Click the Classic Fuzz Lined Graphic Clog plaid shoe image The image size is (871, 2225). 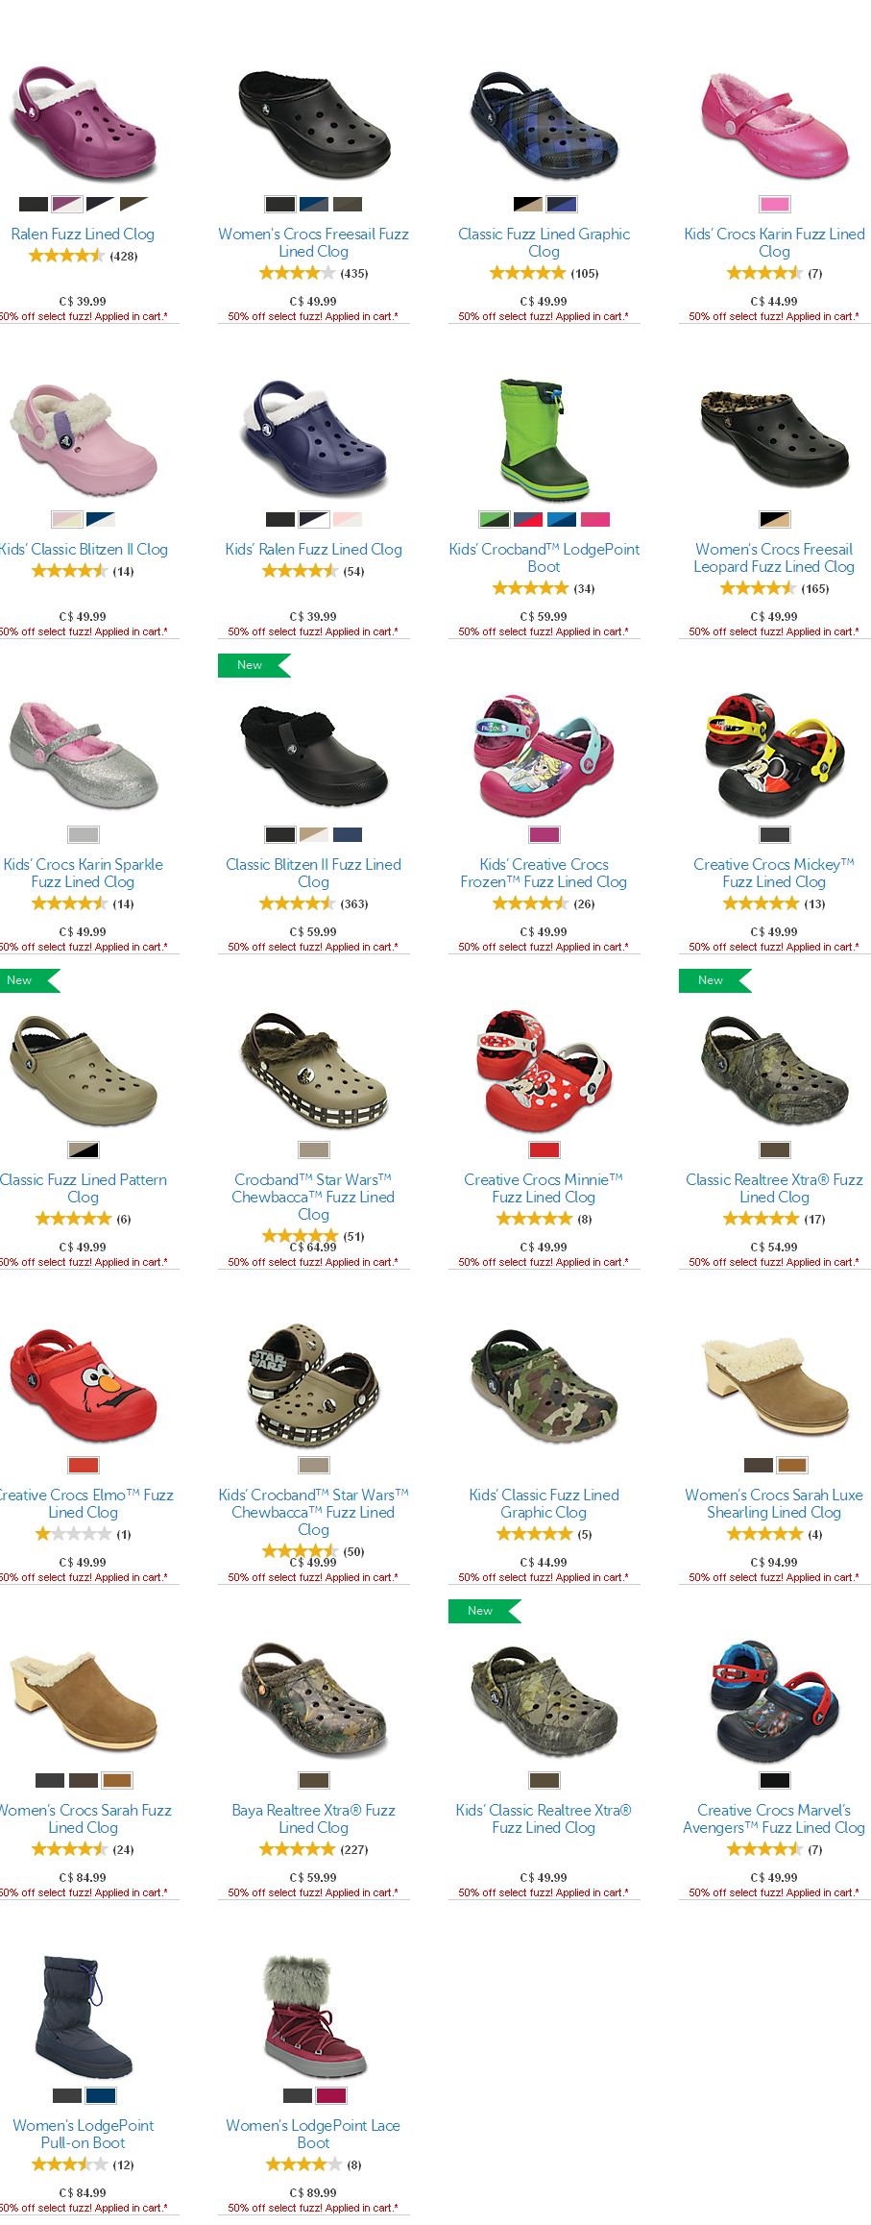click(x=544, y=124)
